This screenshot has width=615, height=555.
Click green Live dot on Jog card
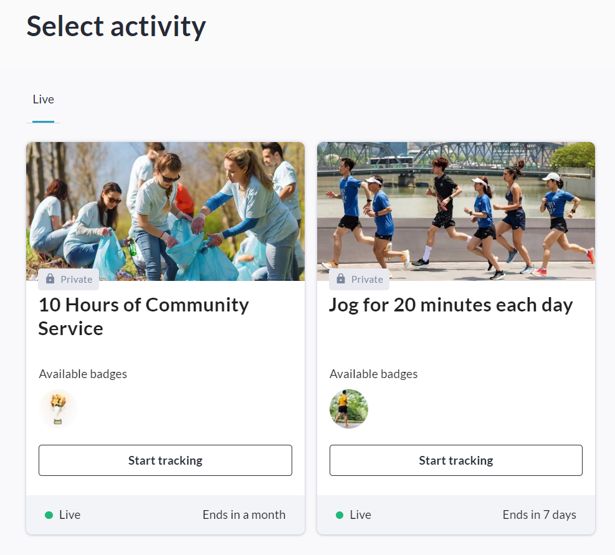coord(340,515)
